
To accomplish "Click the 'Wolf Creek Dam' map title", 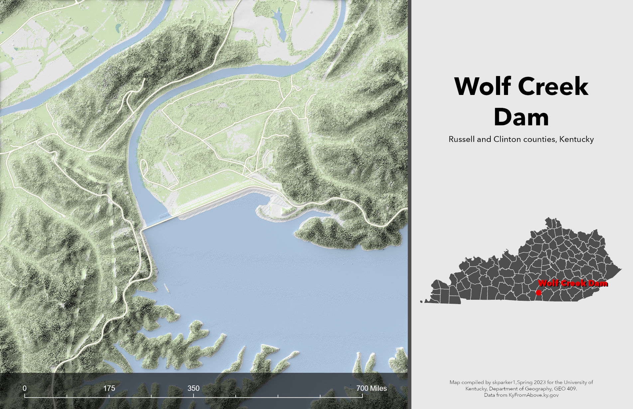I will 521,102.
